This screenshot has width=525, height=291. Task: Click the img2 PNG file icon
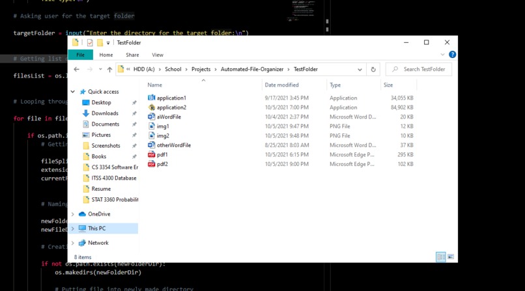click(151, 135)
